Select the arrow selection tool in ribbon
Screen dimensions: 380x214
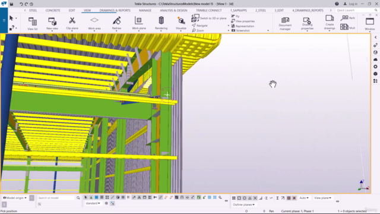[x=11, y=18]
